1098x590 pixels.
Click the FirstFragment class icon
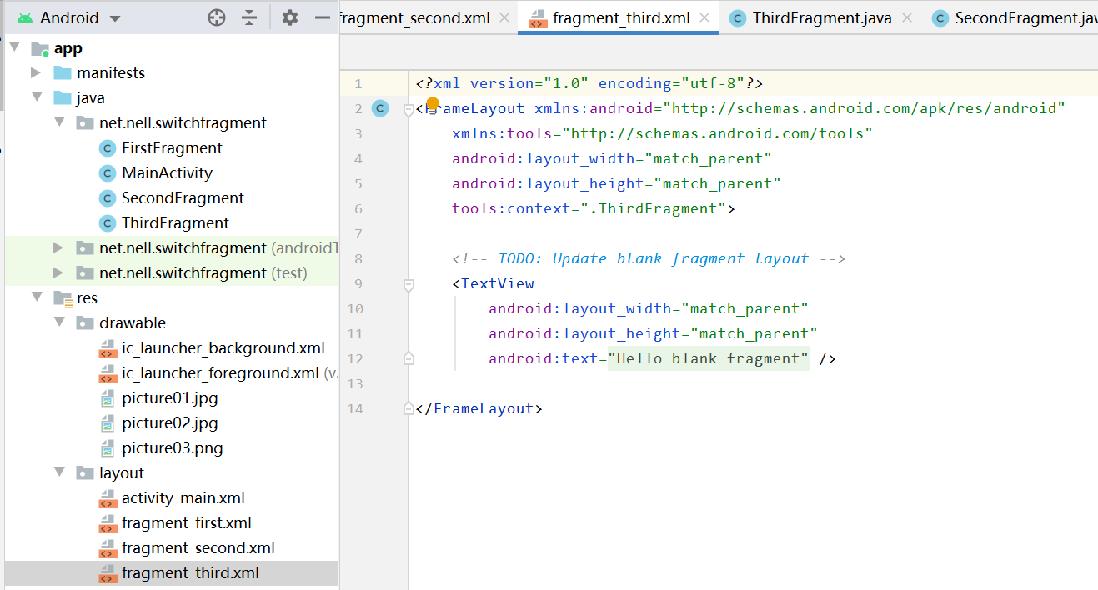(x=107, y=148)
